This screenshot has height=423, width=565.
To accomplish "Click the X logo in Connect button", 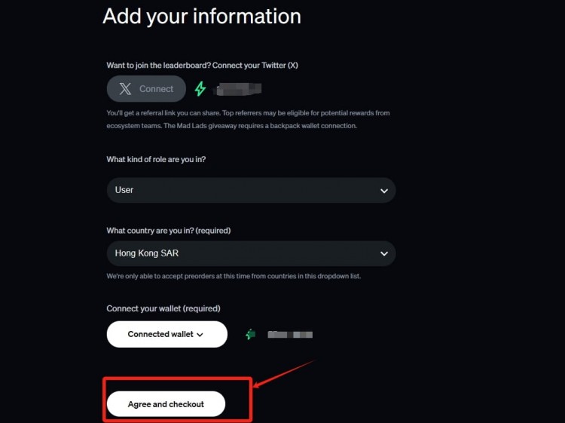I will 124,89.
